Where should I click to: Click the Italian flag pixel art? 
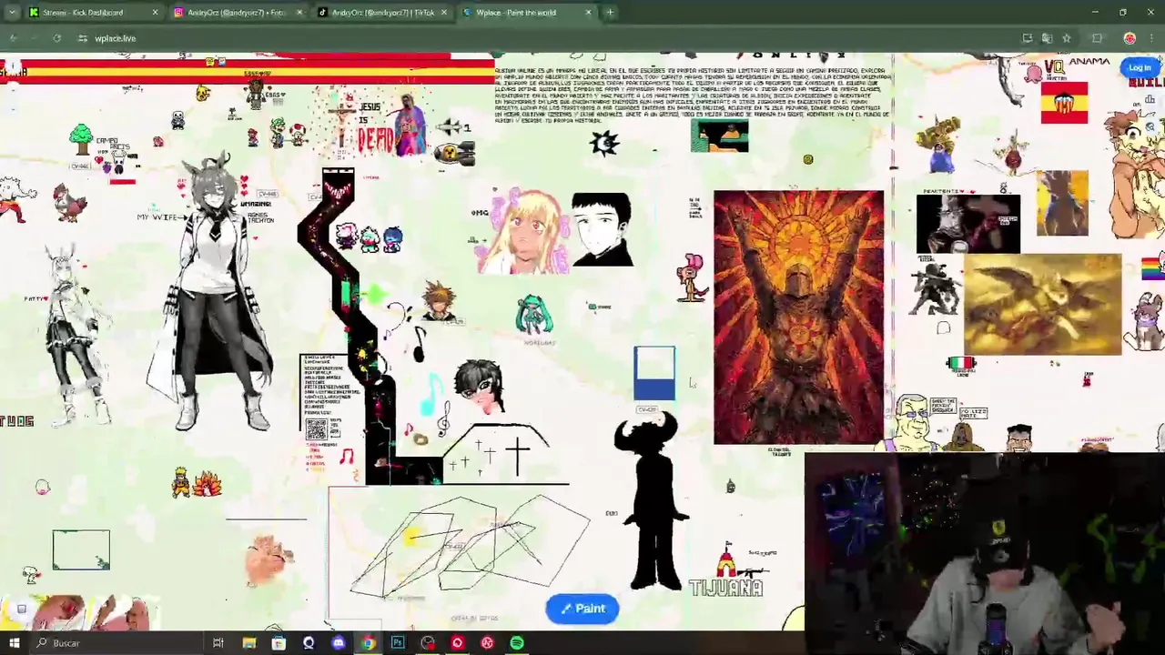pos(961,364)
